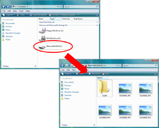Open the Edit menu in Removable Disk window
Screen dimensions: 159x128
(68, 70)
